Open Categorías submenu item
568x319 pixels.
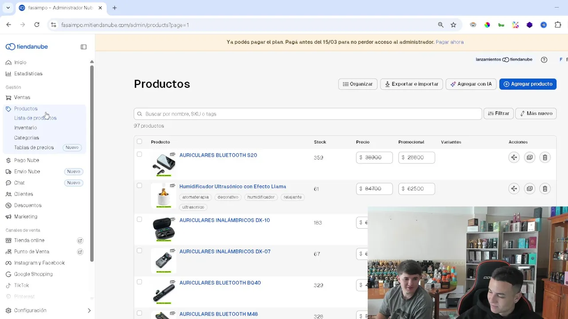[27, 138]
